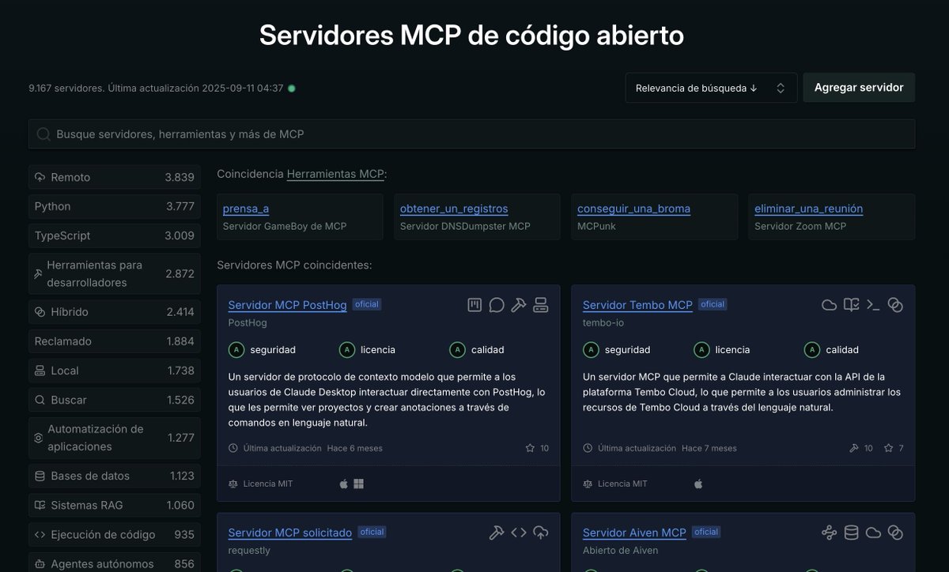Click the code brackets icon on requestly card

coord(519,532)
